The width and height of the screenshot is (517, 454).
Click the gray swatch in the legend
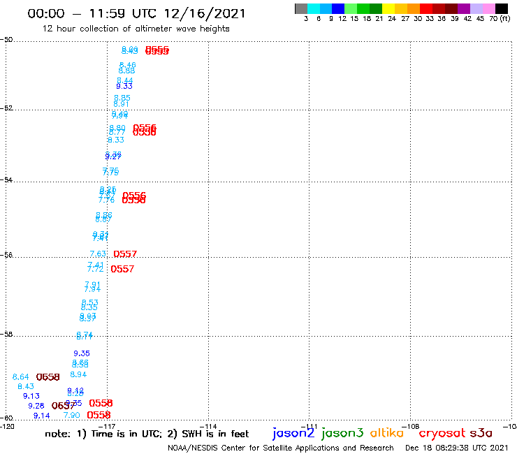coord(301,8)
